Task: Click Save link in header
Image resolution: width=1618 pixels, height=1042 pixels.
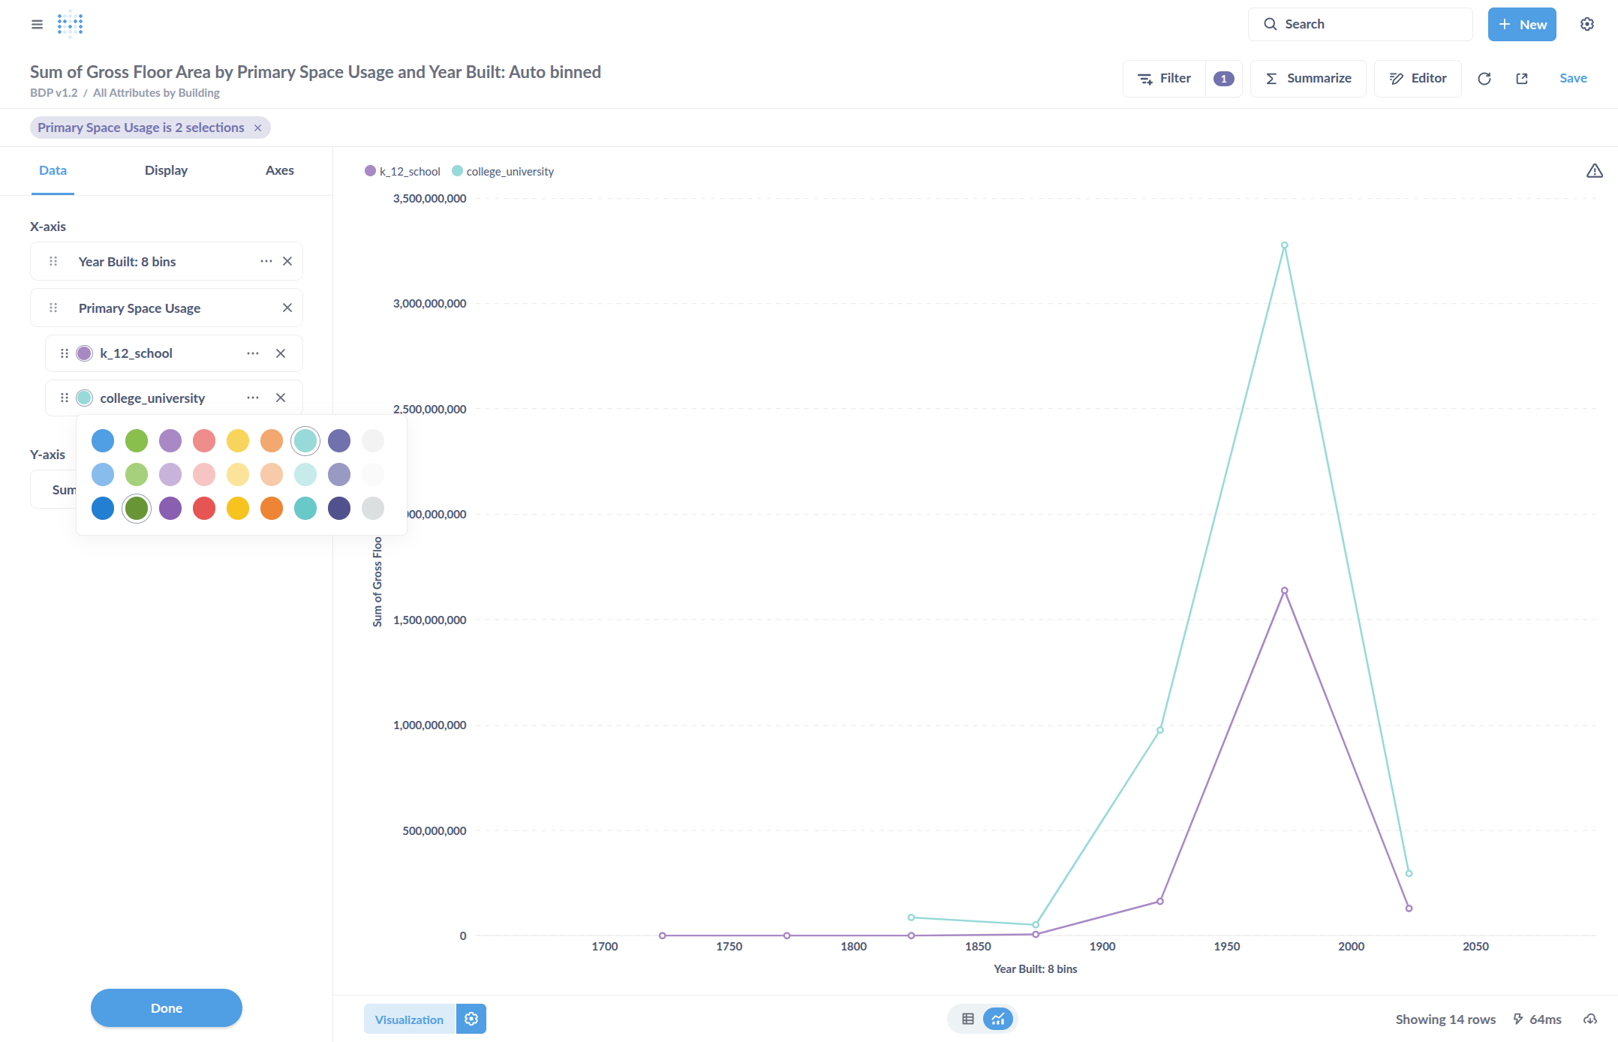Action: coord(1573,78)
